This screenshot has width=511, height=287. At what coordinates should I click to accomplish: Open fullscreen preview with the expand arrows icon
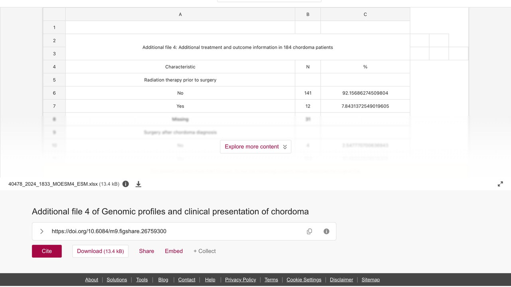pyautogui.click(x=500, y=184)
